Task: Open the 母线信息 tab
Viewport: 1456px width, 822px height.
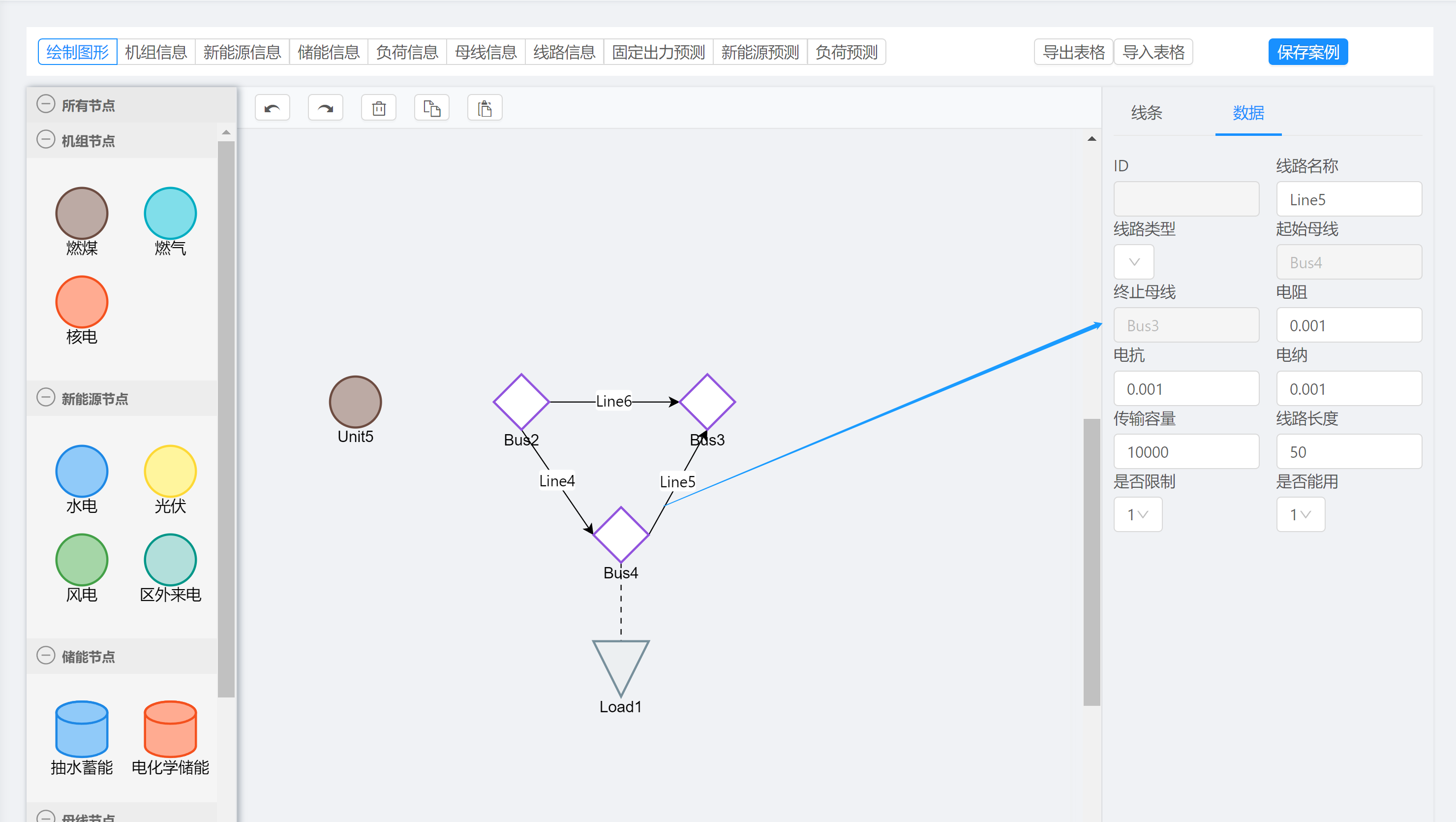Action: [x=485, y=52]
